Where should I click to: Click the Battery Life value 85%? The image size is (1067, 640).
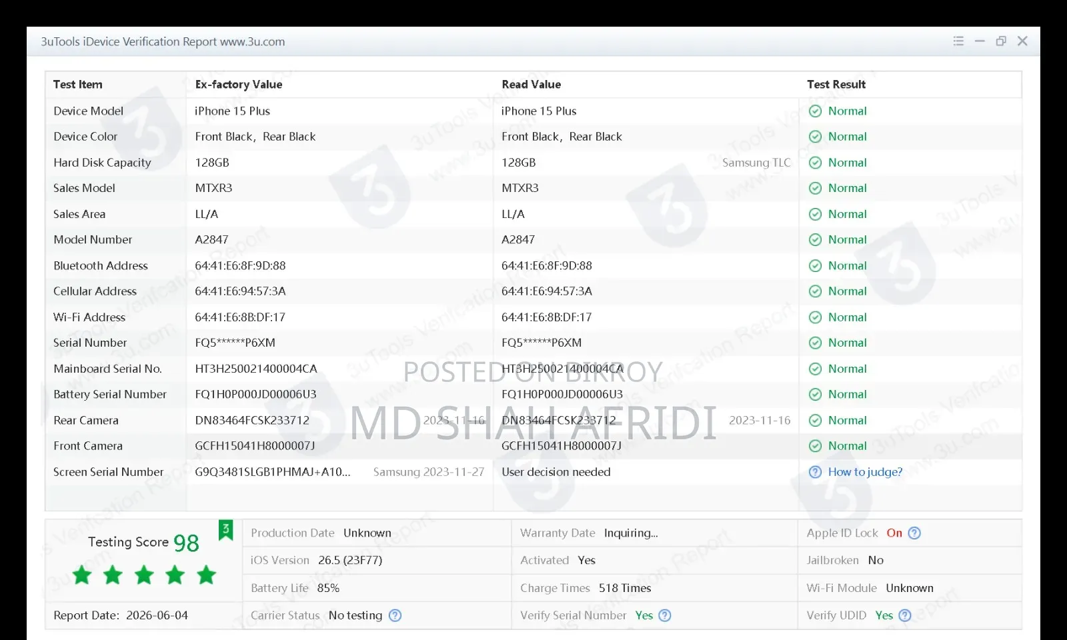pos(328,588)
